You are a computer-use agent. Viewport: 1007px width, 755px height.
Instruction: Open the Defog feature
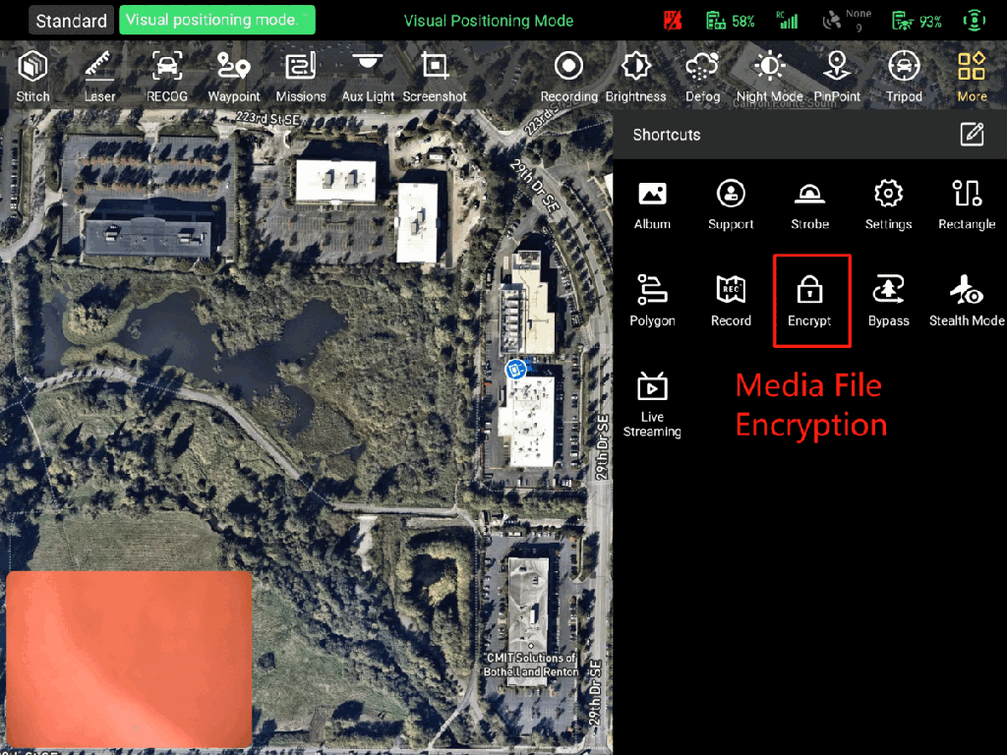tap(702, 77)
